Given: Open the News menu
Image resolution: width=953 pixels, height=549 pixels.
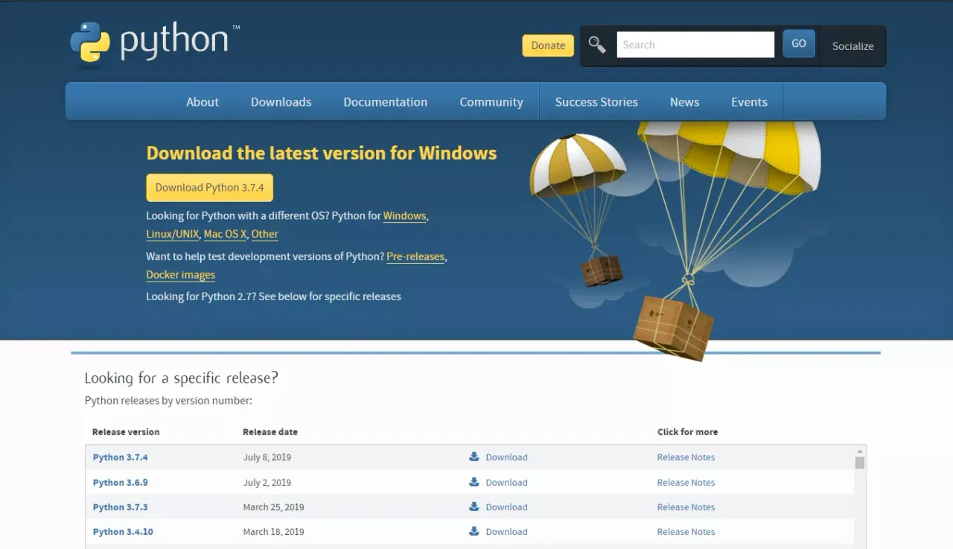Looking at the screenshot, I should click(684, 102).
